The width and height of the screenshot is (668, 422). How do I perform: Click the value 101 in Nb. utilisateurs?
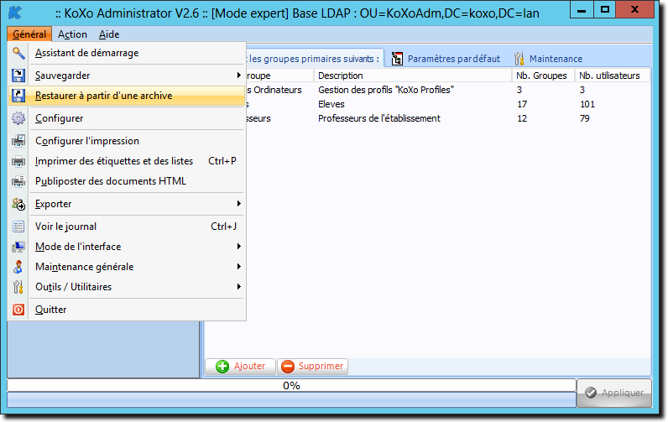587,104
